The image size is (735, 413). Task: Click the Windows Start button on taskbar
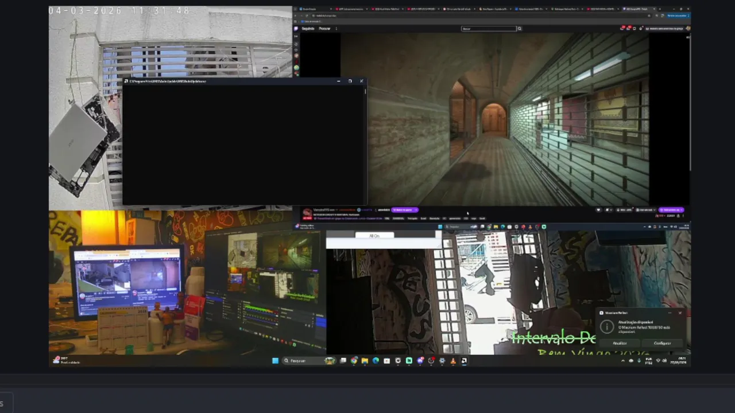click(275, 361)
